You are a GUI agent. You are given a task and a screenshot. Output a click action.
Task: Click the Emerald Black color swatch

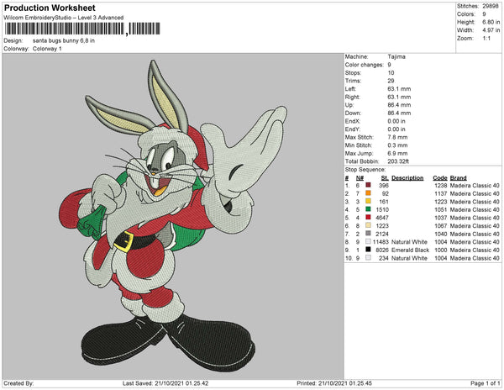(368, 250)
